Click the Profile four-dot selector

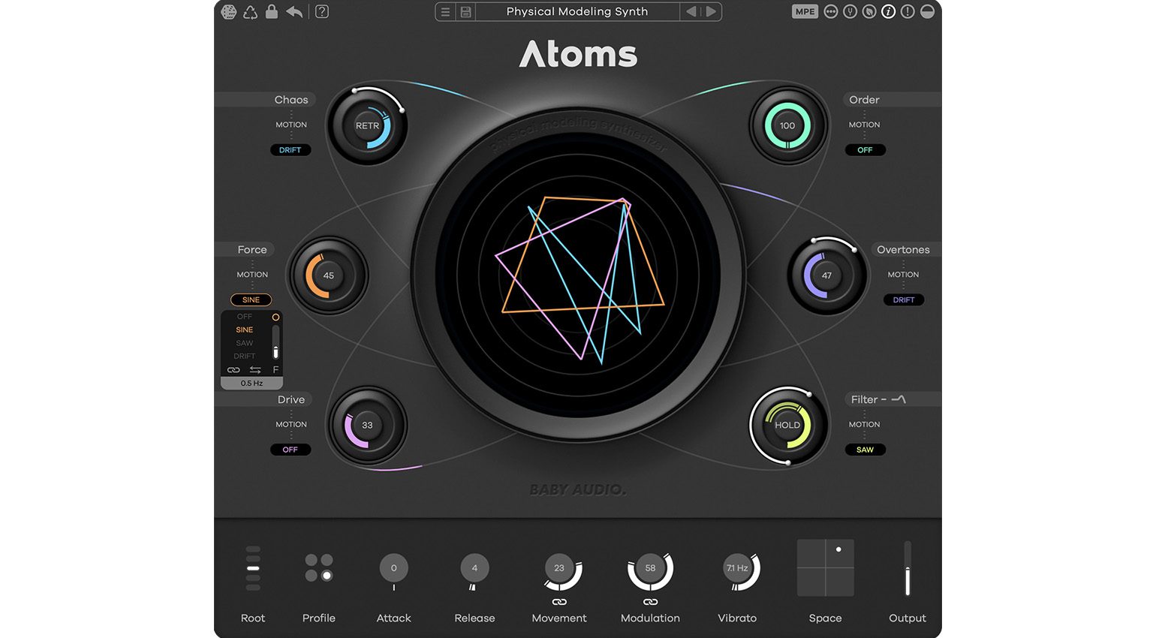(319, 568)
